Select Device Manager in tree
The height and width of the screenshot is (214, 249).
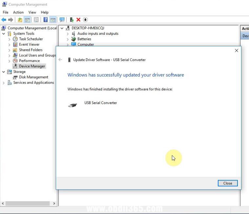[32, 66]
